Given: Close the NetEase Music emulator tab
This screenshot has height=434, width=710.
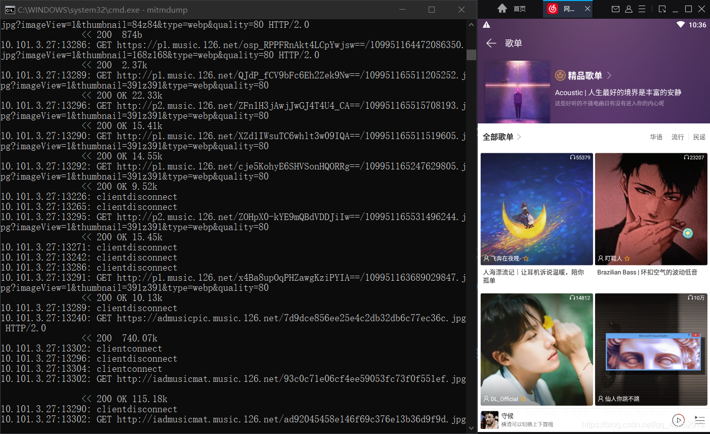Looking at the screenshot, I should (588, 9).
